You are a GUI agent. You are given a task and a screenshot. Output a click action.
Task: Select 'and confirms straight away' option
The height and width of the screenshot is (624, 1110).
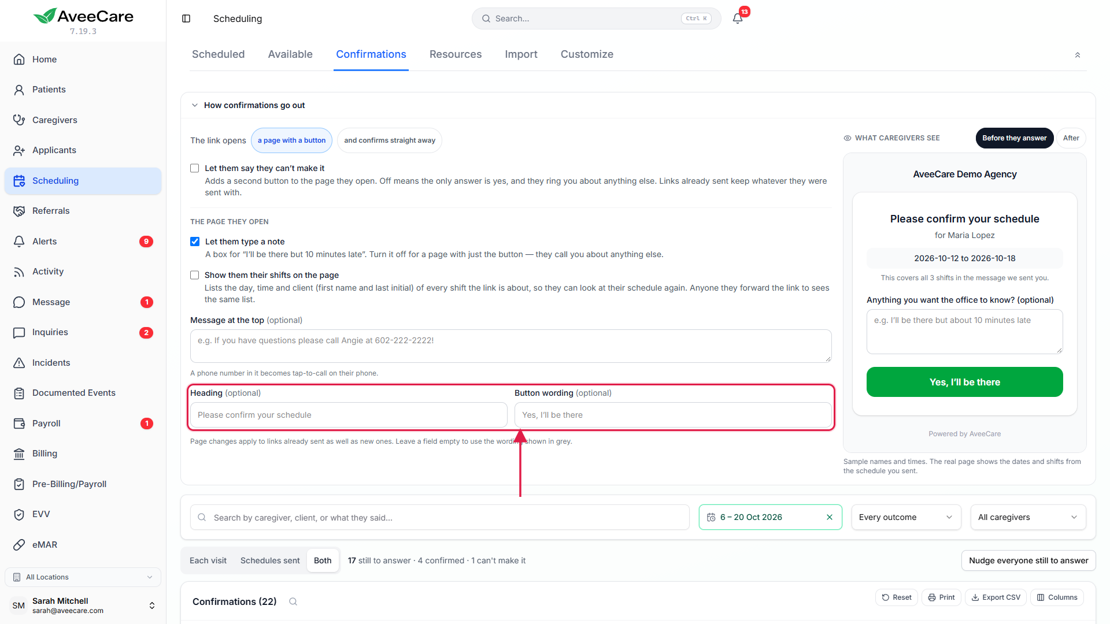[x=390, y=140]
